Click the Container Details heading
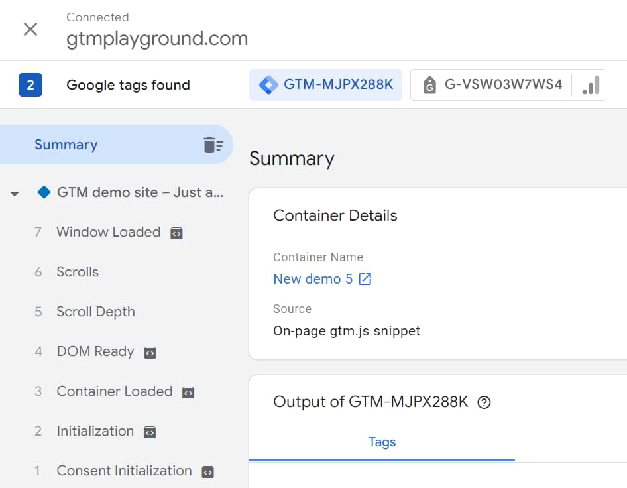Viewport: 627px width, 488px height. click(x=335, y=215)
